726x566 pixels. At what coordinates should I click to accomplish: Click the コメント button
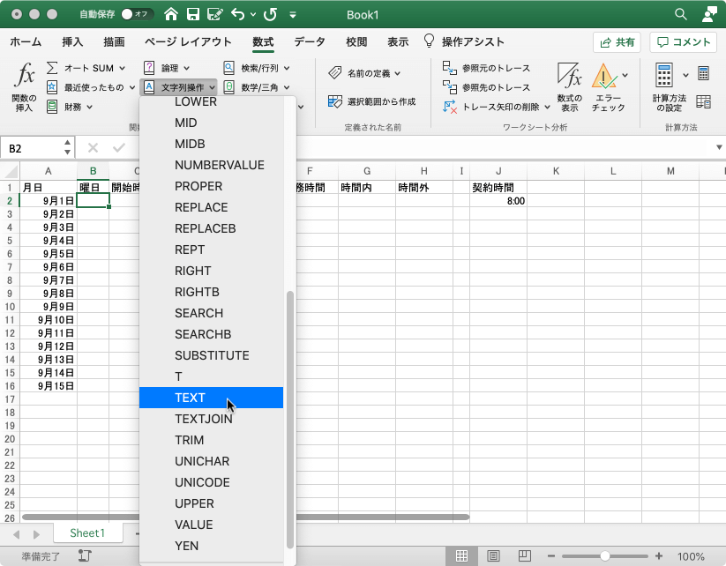(x=684, y=42)
